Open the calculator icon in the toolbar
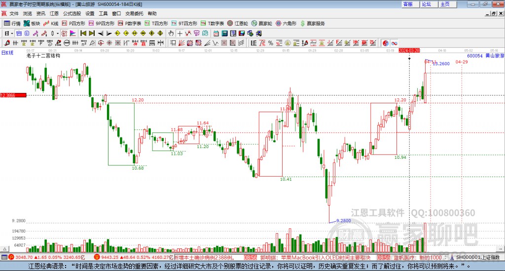 (x=224, y=33)
